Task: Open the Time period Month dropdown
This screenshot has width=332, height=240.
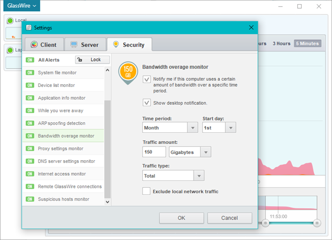Action: (170, 127)
